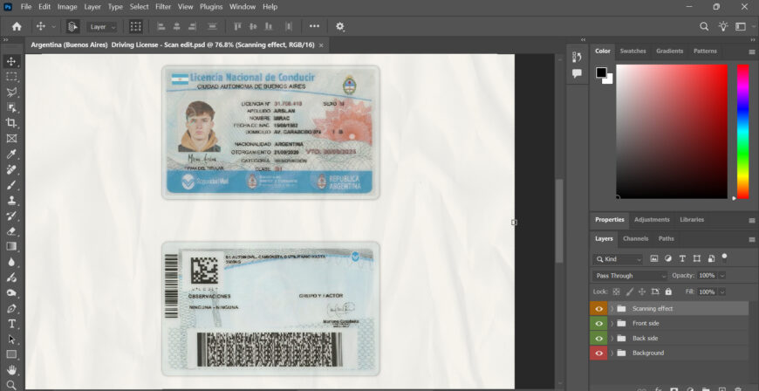Click the vertical hue slider

pyautogui.click(x=743, y=131)
